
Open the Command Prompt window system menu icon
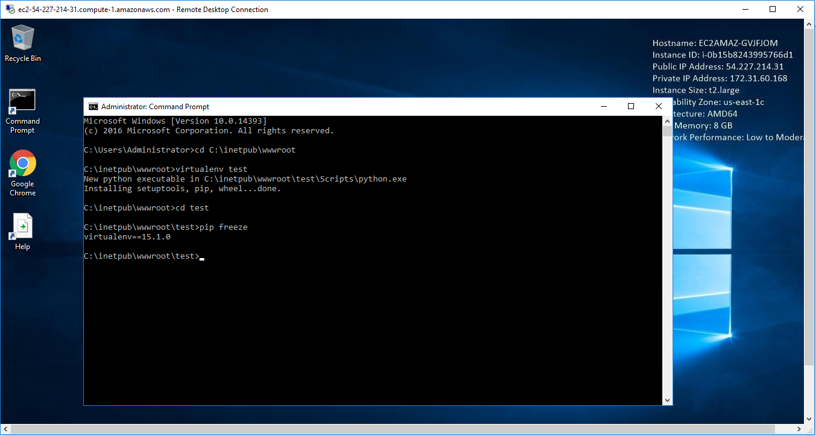coord(93,107)
